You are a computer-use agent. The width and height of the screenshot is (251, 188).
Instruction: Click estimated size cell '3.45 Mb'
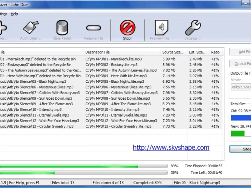[x=195, y=104]
